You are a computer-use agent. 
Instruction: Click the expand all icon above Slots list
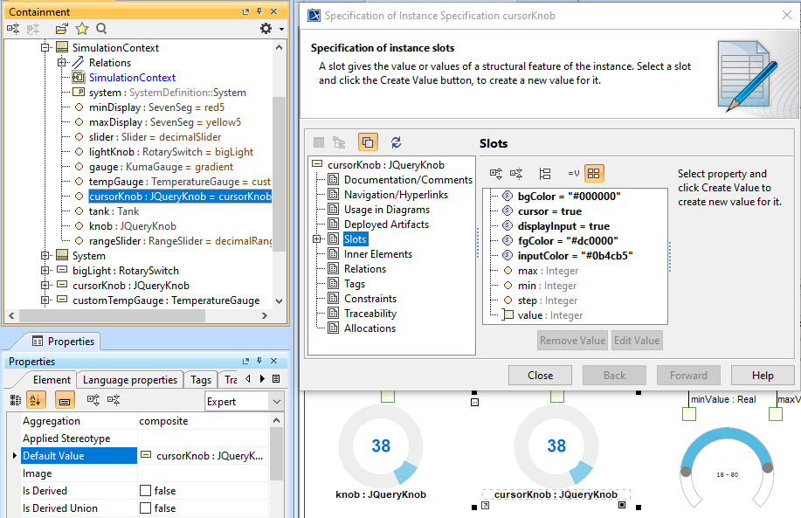click(496, 174)
